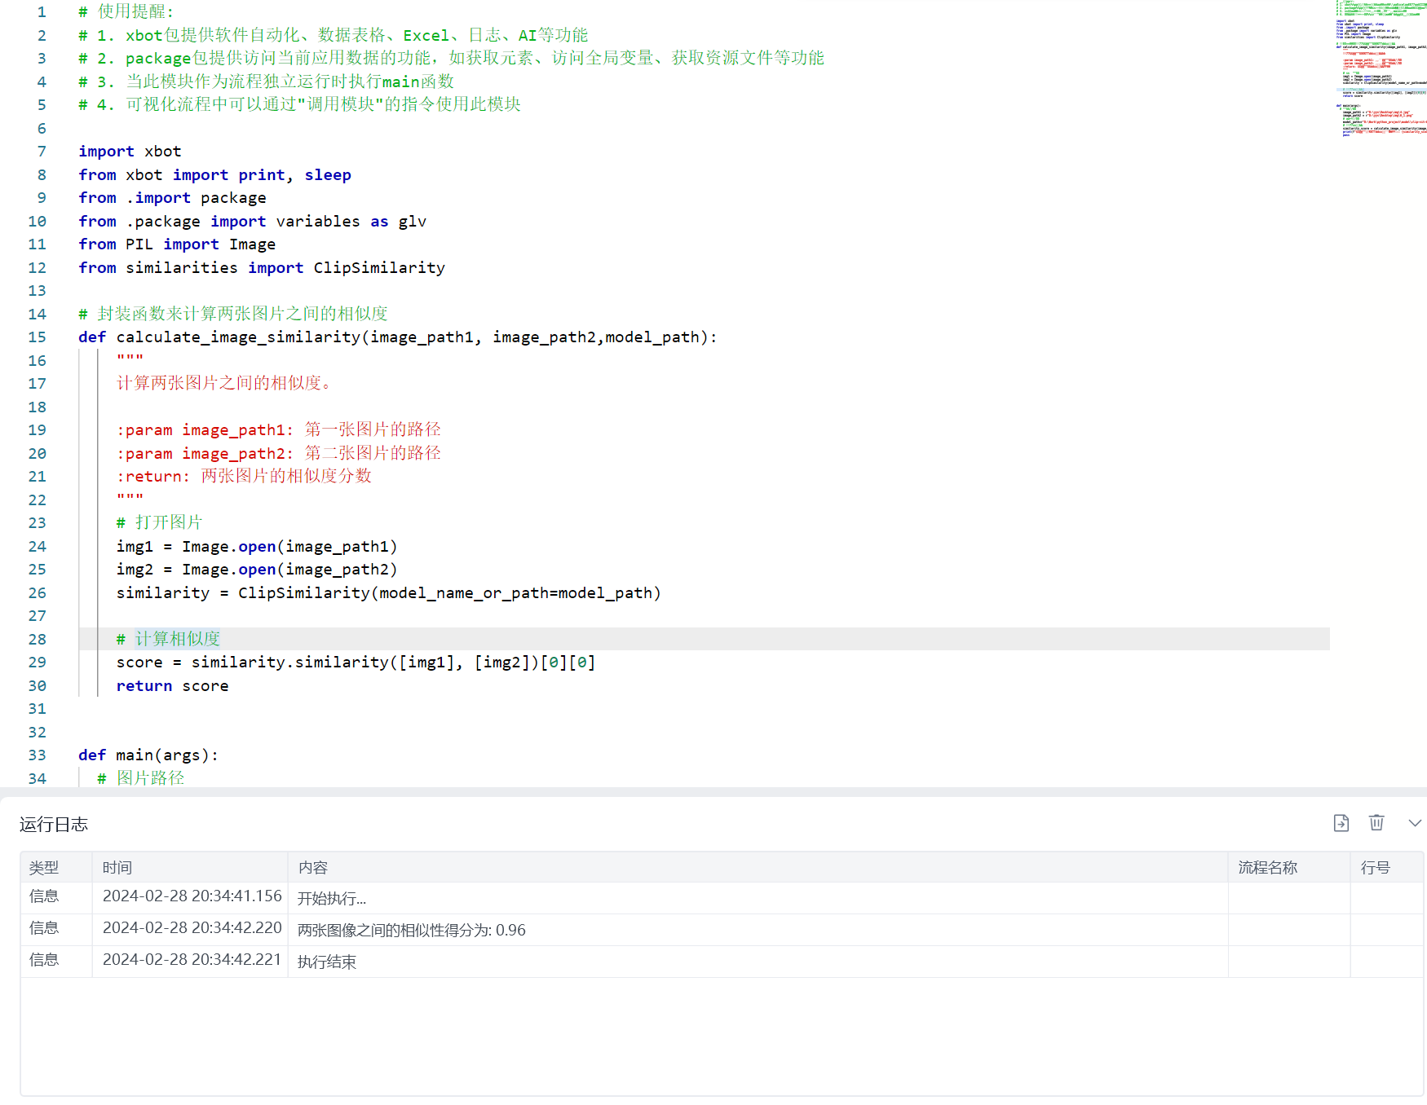Click the 运行日志 panel title
The height and width of the screenshot is (1105, 1427).
(54, 825)
